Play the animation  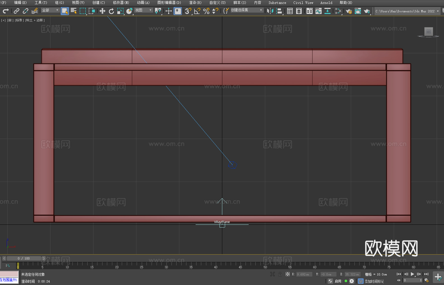(412, 274)
